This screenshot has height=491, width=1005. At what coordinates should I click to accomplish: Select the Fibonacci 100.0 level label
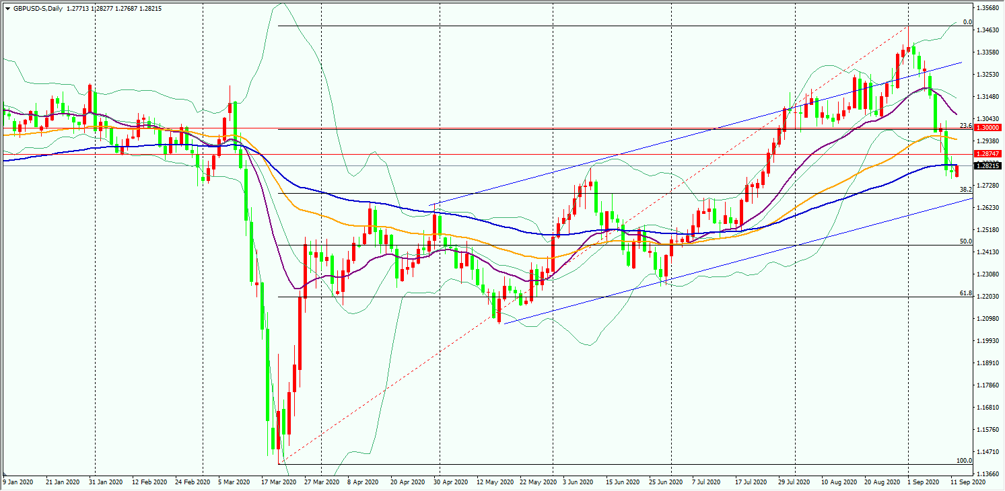pyautogui.click(x=965, y=461)
